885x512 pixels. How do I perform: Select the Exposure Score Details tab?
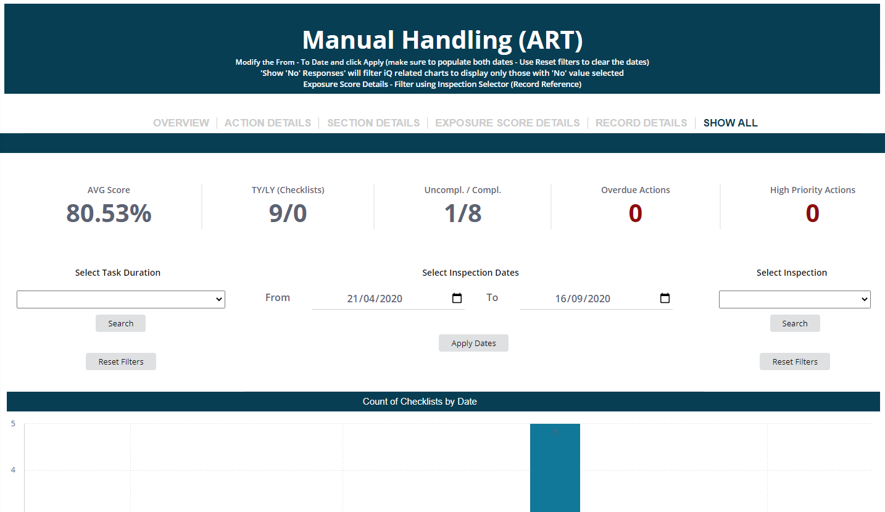point(507,123)
